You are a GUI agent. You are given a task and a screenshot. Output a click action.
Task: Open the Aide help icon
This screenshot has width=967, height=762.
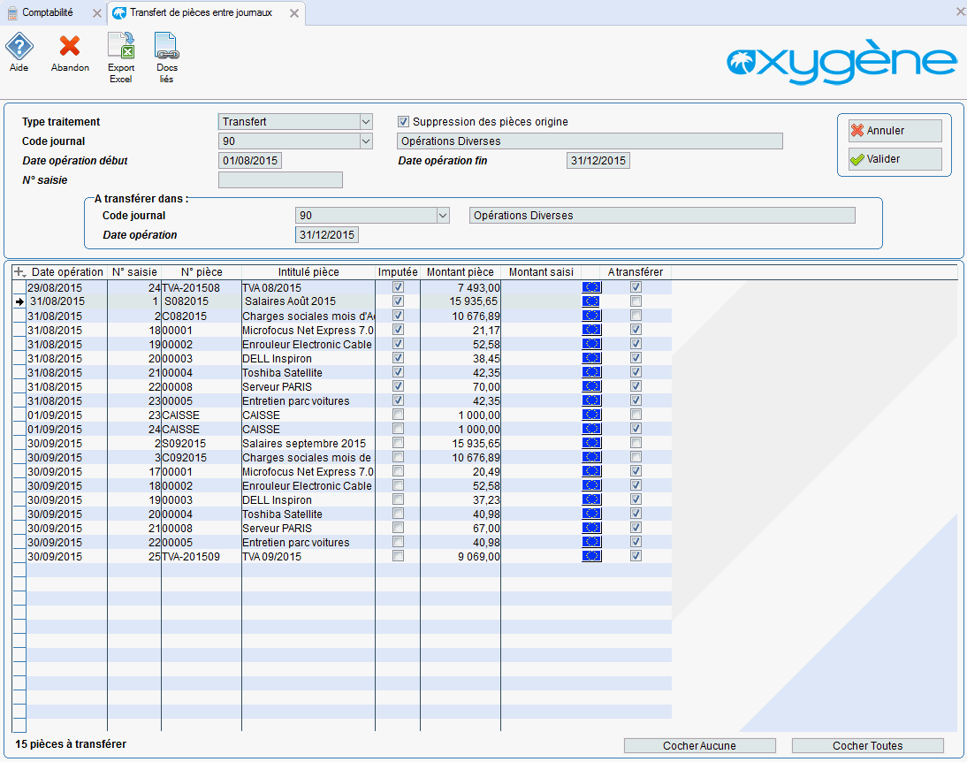click(19, 46)
